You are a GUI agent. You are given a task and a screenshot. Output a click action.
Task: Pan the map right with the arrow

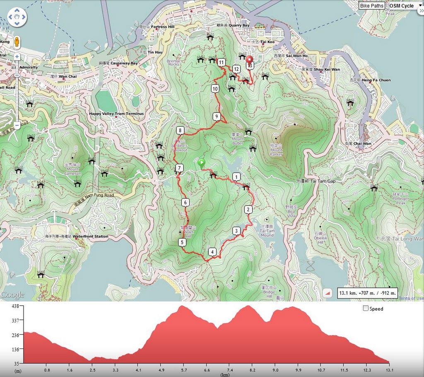click(23, 17)
